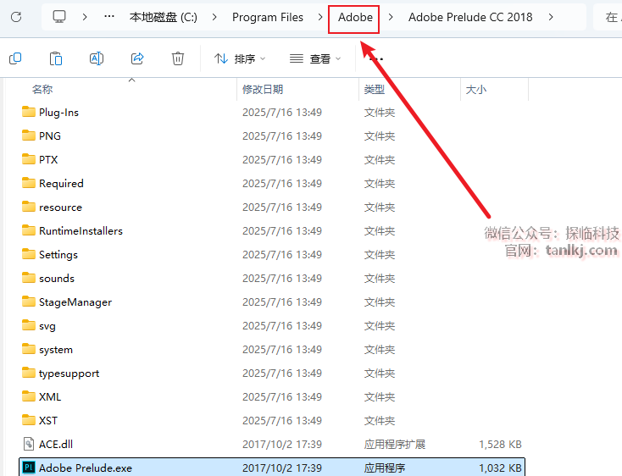Select the StageManager folder icon
The width and height of the screenshot is (622, 476).
29,302
